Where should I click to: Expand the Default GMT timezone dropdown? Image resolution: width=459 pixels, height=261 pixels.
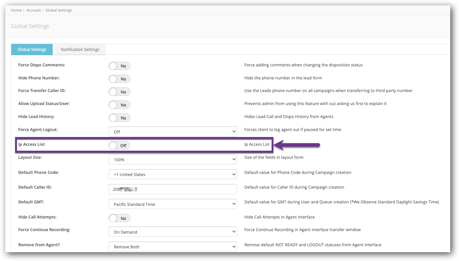[173, 204]
